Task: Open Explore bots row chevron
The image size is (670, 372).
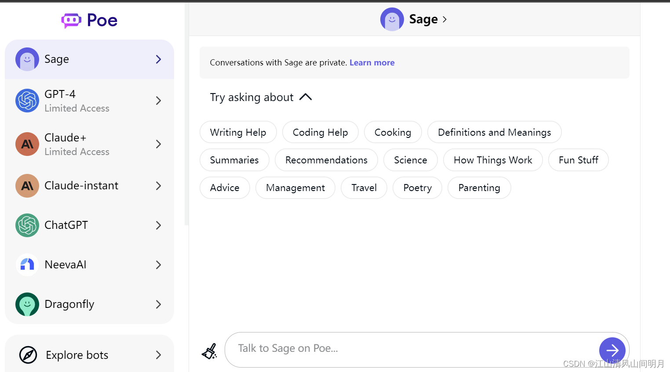Action: (x=159, y=355)
